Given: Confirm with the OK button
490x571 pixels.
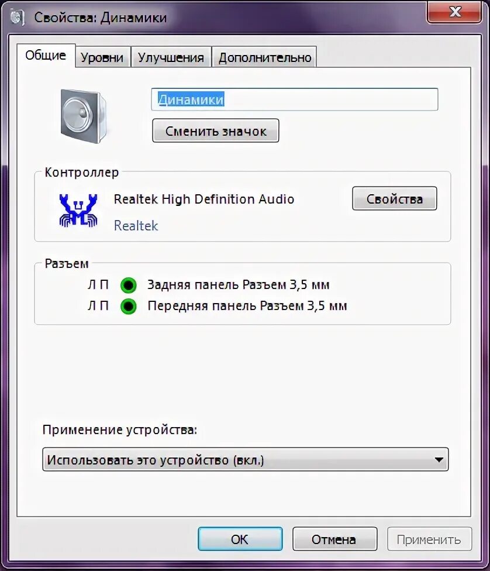Looking at the screenshot, I should (240, 539).
